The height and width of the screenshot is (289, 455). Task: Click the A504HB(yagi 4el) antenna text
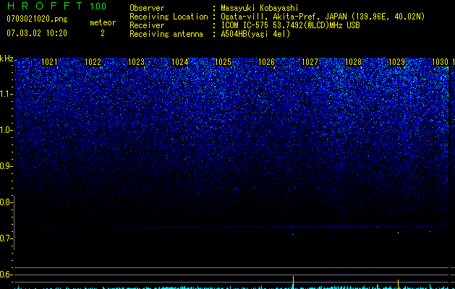coord(255,34)
